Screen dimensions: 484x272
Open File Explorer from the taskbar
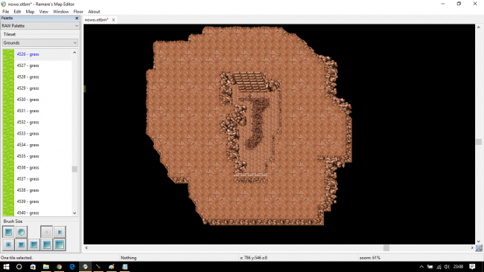tap(46, 267)
